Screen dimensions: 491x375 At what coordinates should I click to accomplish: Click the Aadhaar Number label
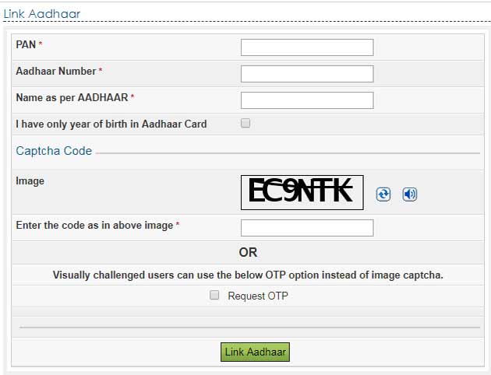tap(56, 72)
